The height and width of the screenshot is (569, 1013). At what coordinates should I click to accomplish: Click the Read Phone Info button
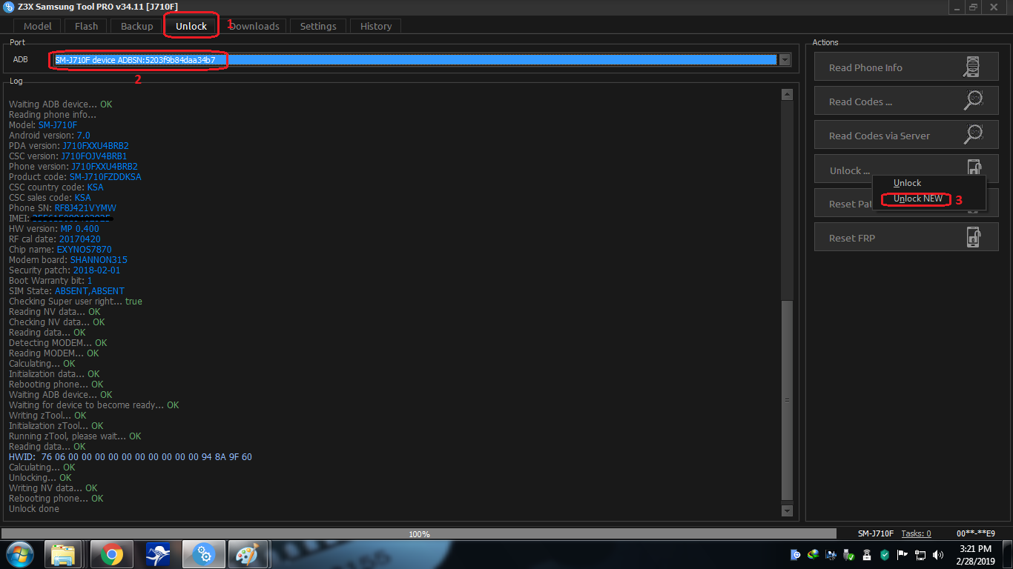pyautogui.click(x=906, y=67)
